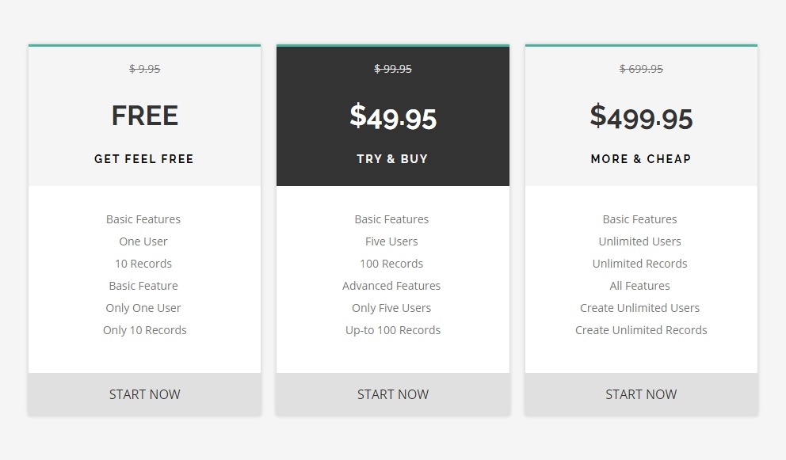This screenshot has height=460, width=786.
Task: Click the crossed-out $ 99.95 price
Action: tap(392, 69)
